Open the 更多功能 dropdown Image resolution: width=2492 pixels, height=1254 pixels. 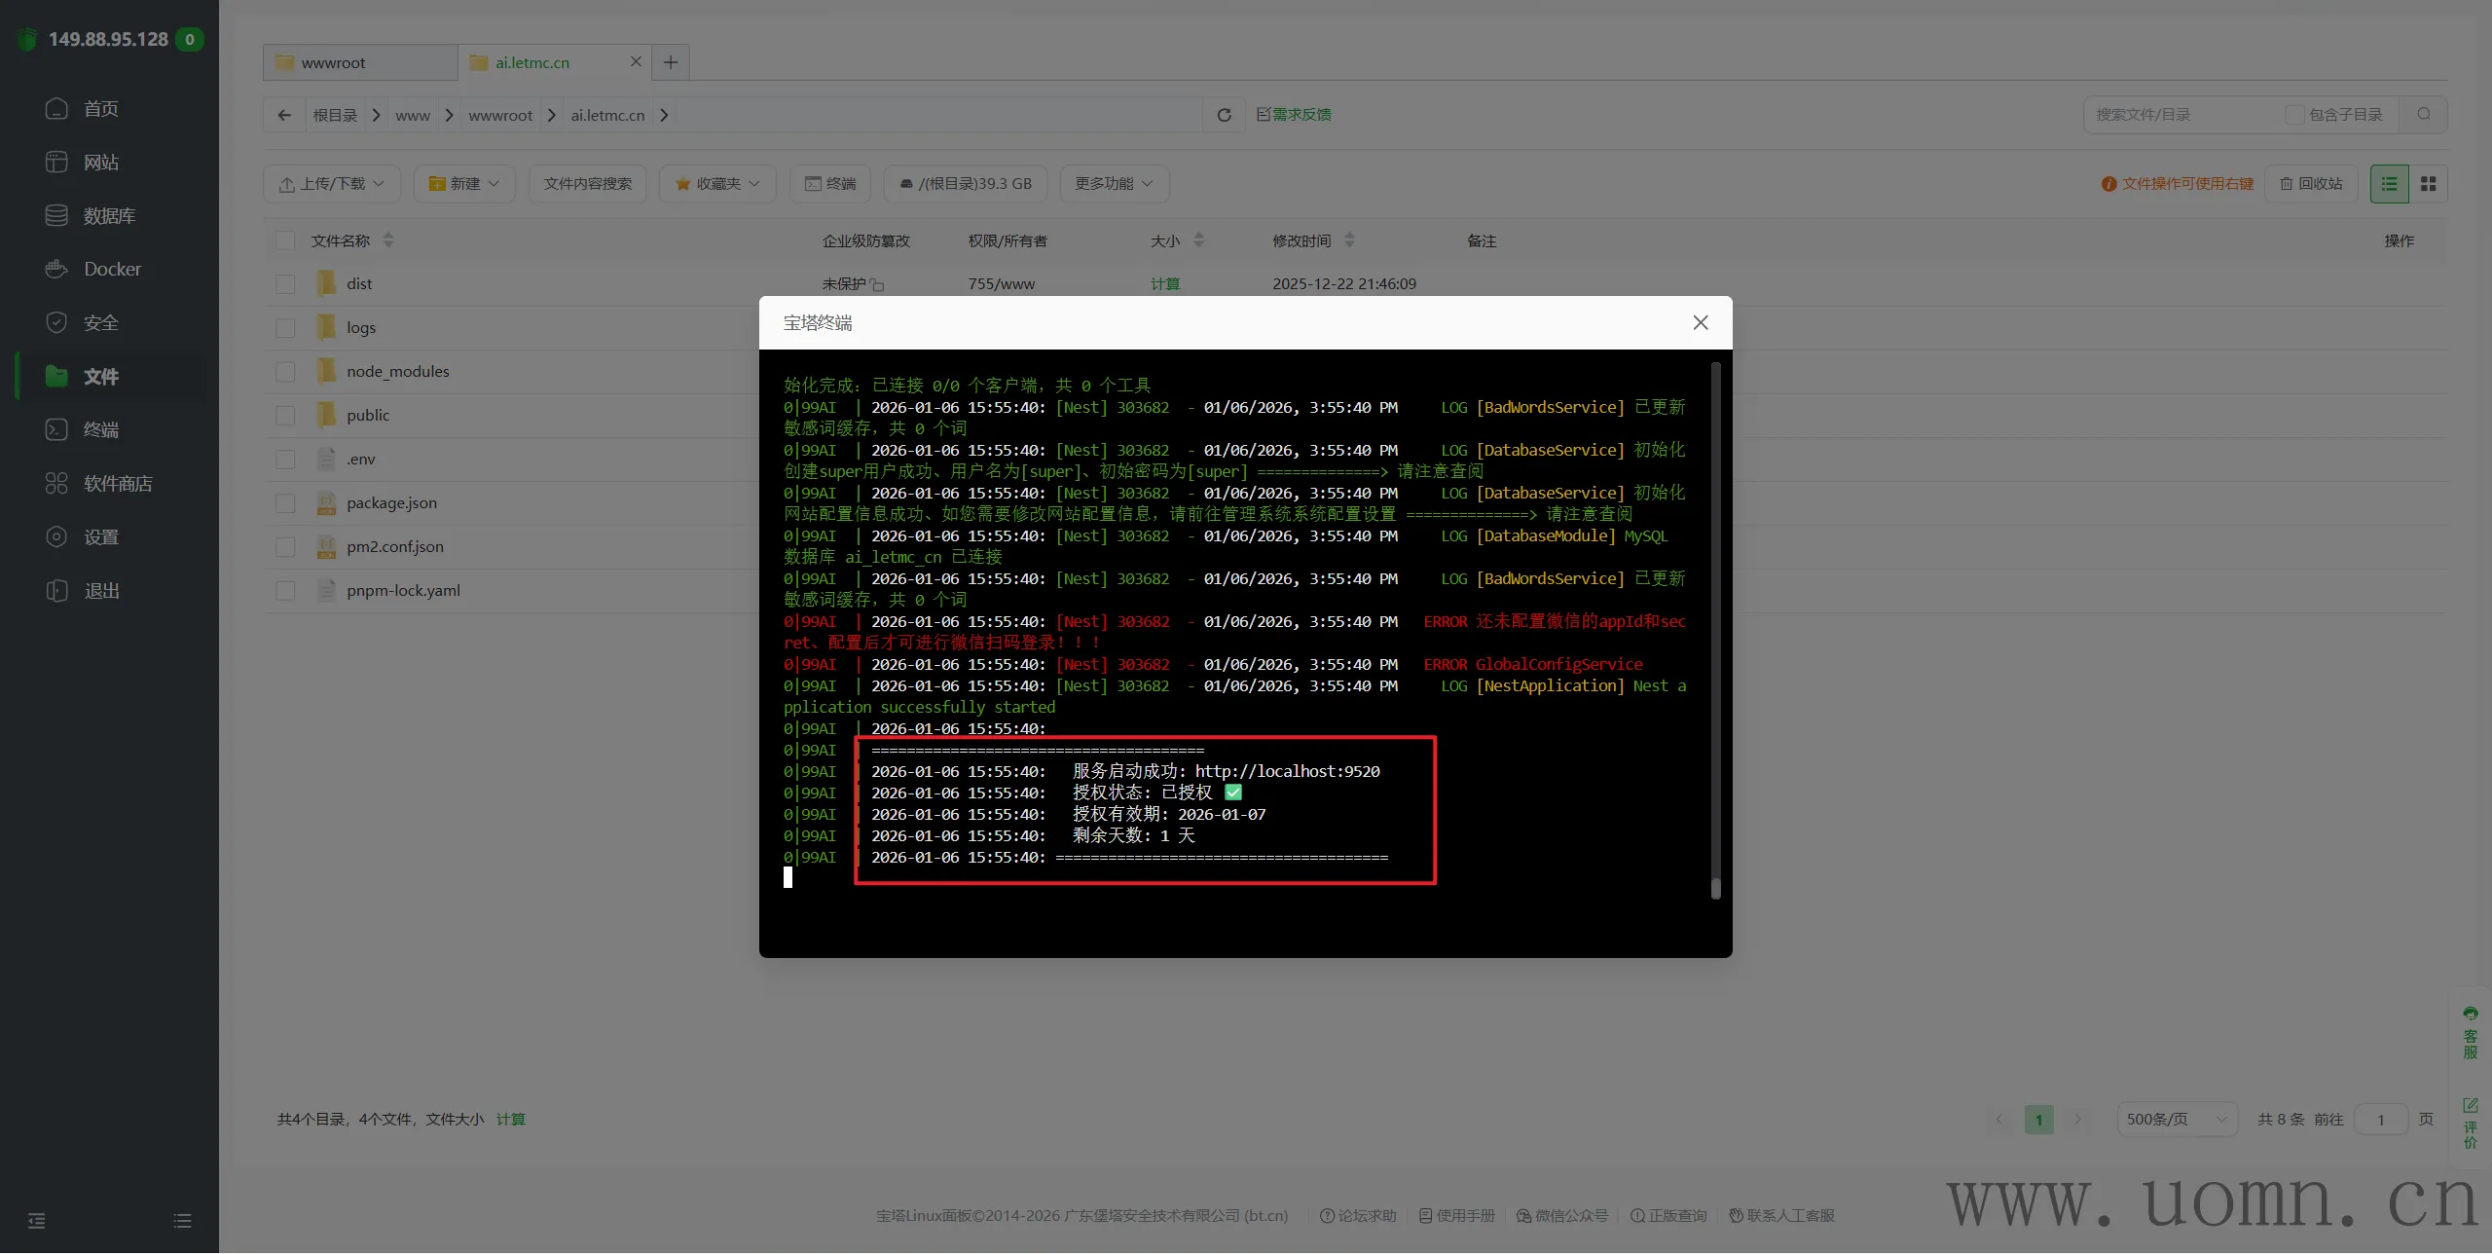(x=1114, y=184)
